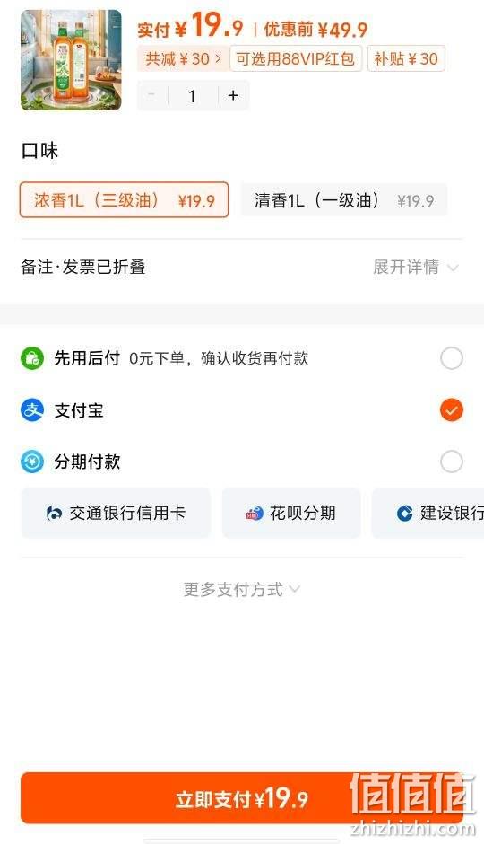Select the 分期付款 radio button

pyautogui.click(x=451, y=462)
